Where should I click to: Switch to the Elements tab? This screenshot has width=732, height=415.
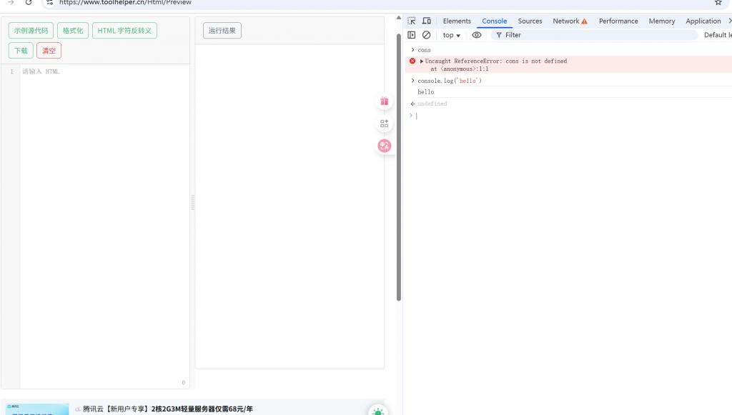coord(457,21)
